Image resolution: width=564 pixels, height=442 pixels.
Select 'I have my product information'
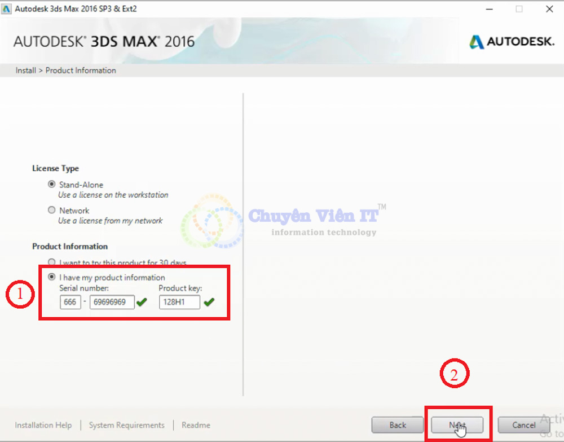click(51, 277)
